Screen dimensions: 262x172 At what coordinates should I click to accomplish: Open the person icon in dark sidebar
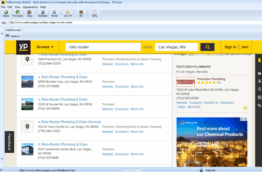tap(259, 81)
